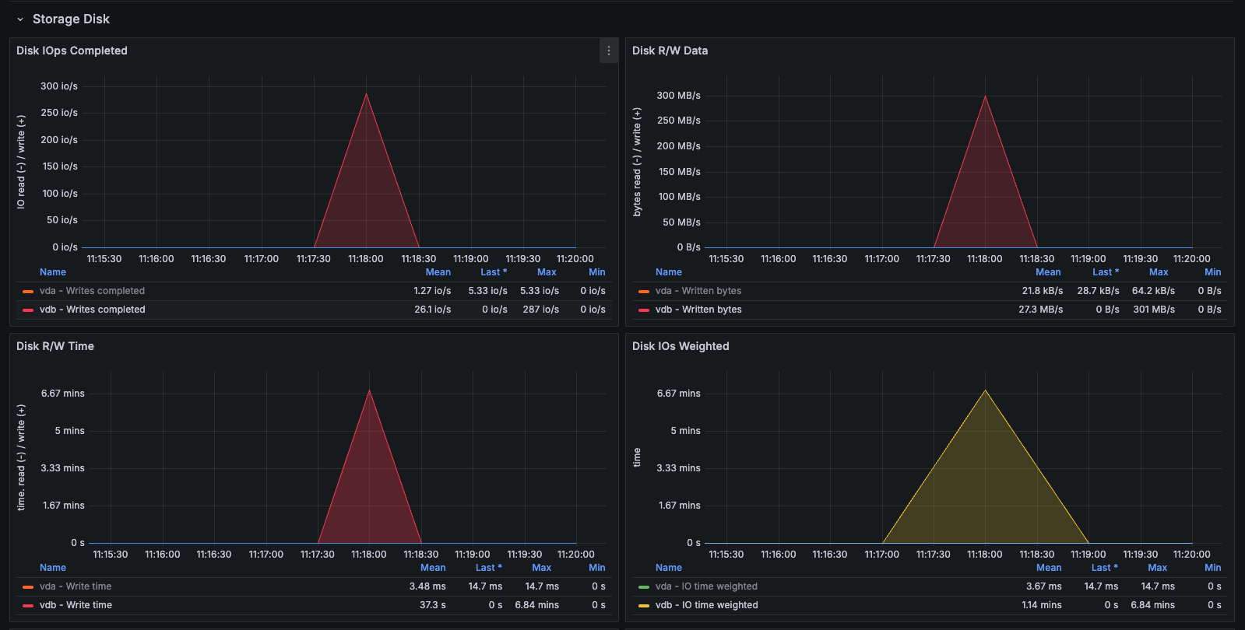The height and width of the screenshot is (630, 1245).
Task: Sort Disk R/W Data legend by Max
Action: coord(1158,272)
